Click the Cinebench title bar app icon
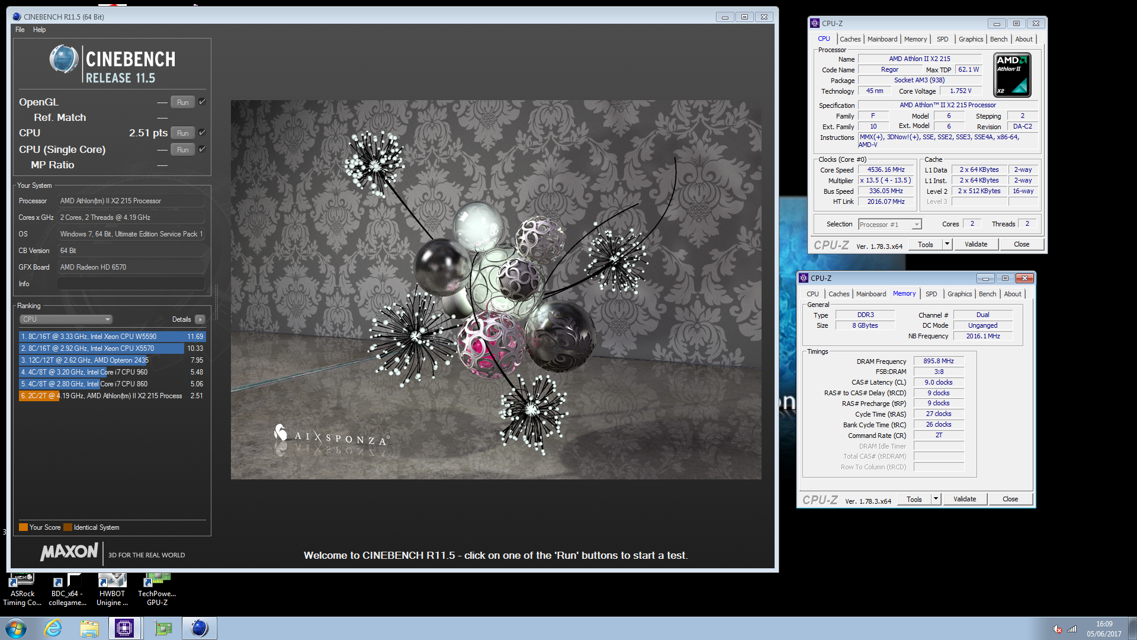The image size is (1137, 640). (17, 17)
